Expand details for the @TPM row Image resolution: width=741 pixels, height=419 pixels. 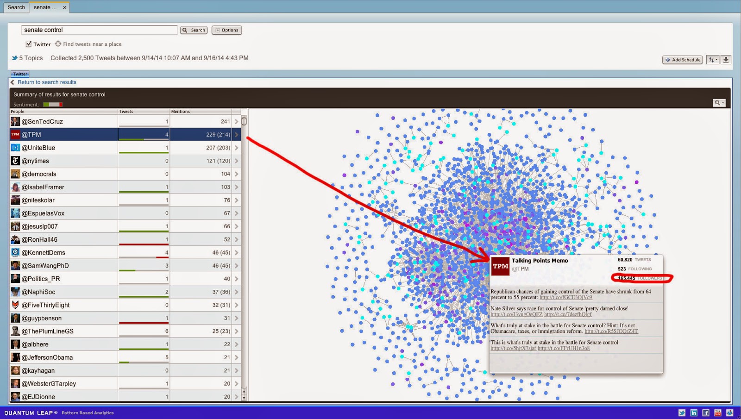(237, 134)
